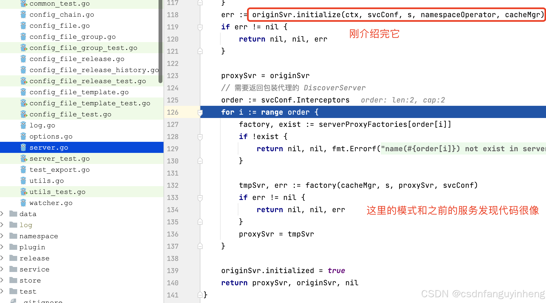Viewport: 546px width, 303px height.
Task: Expand the release folder
Action: 2,258
